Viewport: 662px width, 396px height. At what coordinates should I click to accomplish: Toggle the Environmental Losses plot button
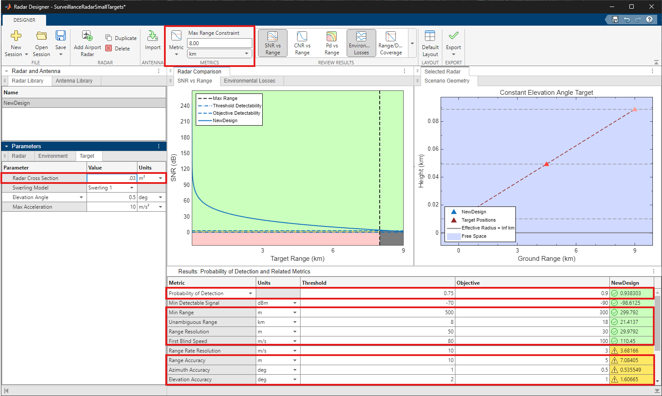(x=361, y=43)
